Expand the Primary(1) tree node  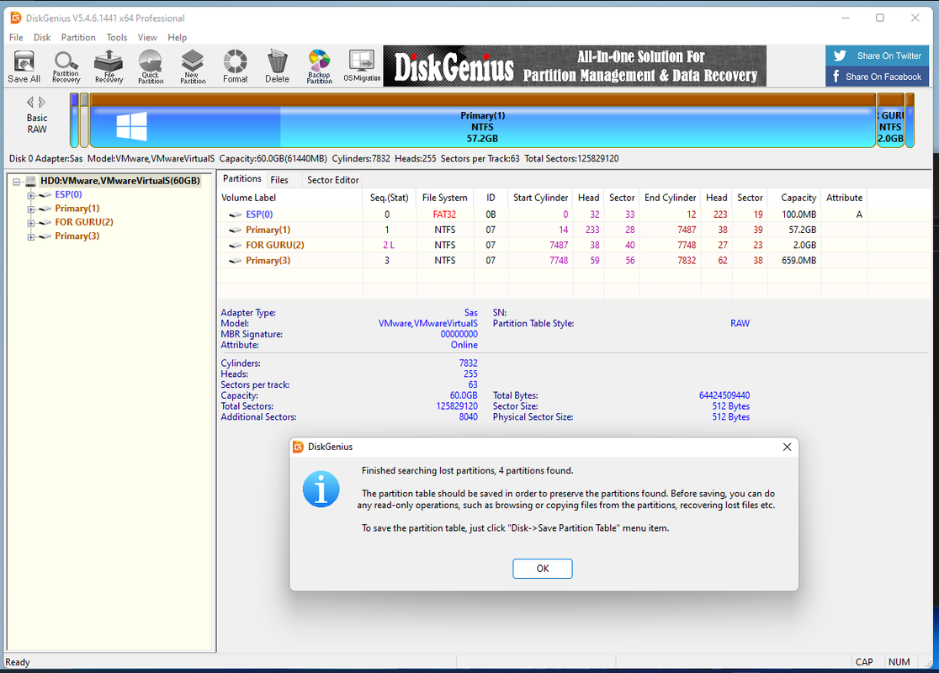pos(30,209)
